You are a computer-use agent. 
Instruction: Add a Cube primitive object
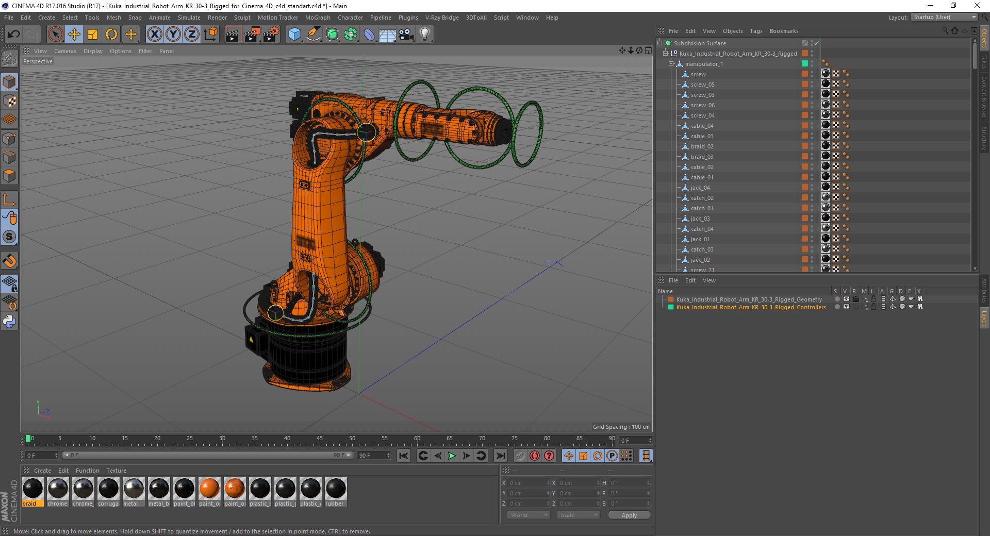tap(294, 35)
